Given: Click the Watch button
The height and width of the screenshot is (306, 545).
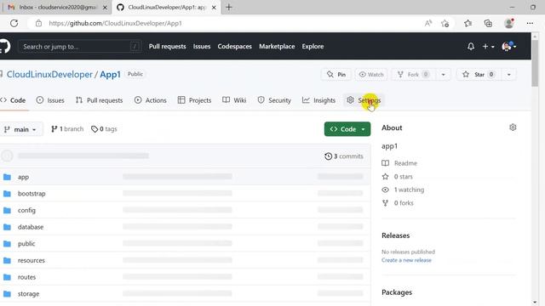Looking at the screenshot, I should [x=371, y=74].
